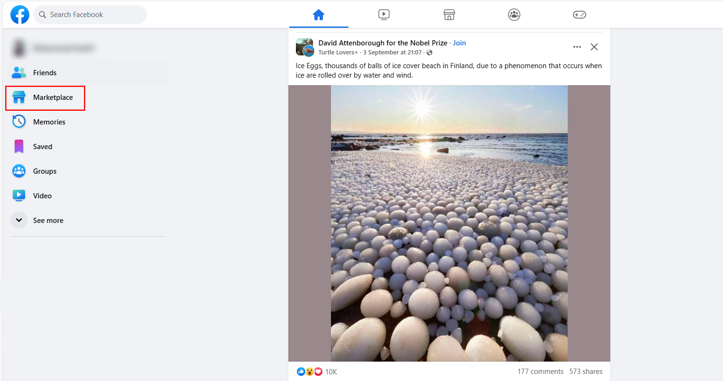This screenshot has height=381, width=723.
Task: Click the 10K reactions count
Action: tap(331, 372)
